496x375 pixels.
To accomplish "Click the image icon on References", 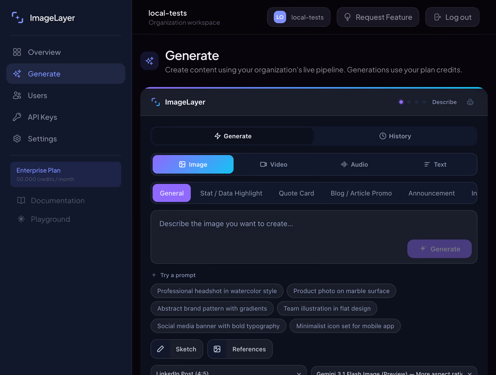I will (217, 349).
